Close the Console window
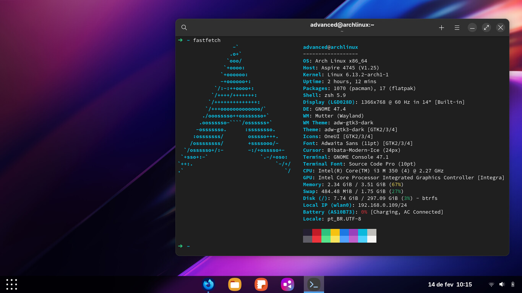 tap(501, 27)
